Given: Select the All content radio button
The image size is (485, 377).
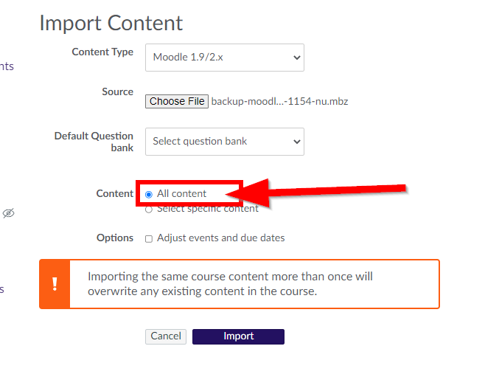Looking at the screenshot, I should [x=149, y=194].
